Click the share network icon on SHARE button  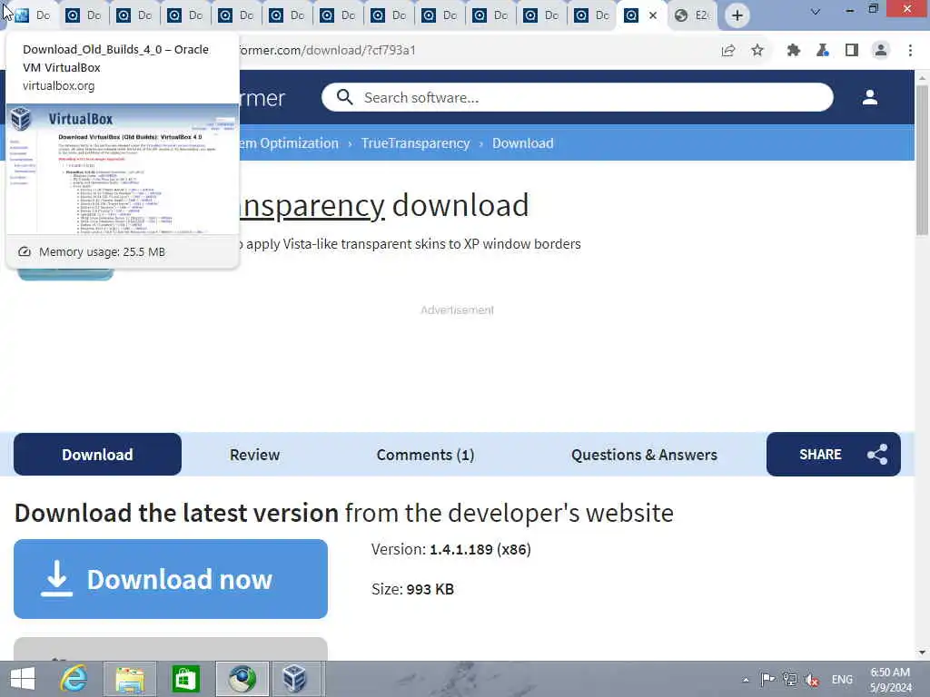click(x=877, y=455)
